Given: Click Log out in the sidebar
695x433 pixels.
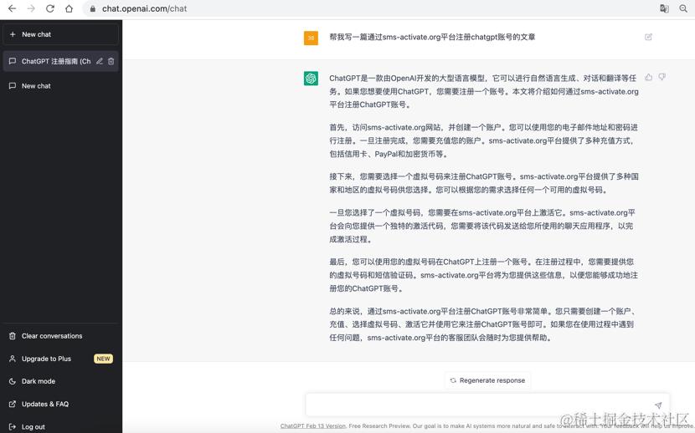Looking at the screenshot, I should tap(61, 427).
